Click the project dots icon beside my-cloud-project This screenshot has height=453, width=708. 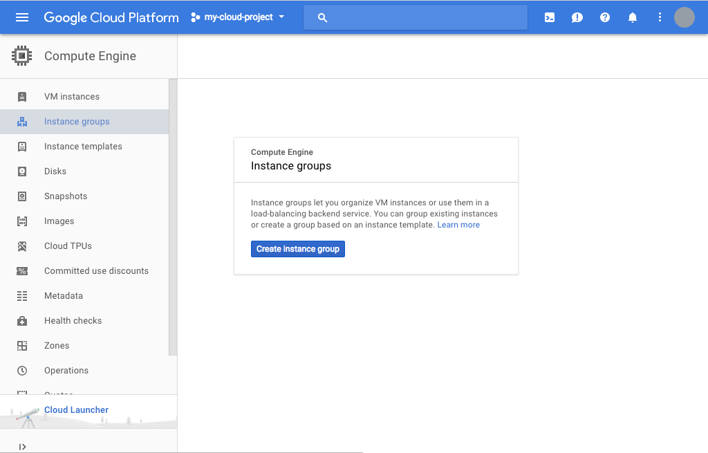pyautogui.click(x=195, y=17)
